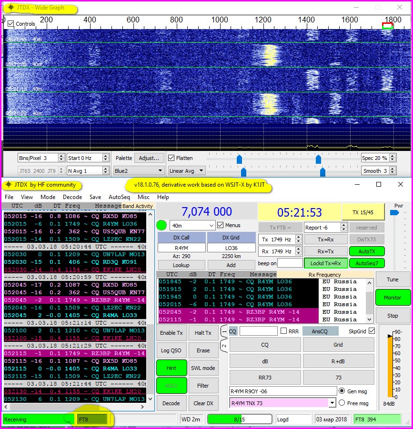Uncheck the Flatten checkbox

click(171, 158)
